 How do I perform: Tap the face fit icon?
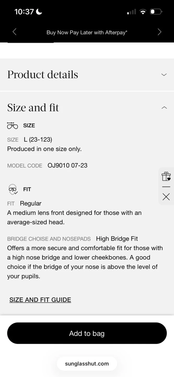(x=13, y=189)
